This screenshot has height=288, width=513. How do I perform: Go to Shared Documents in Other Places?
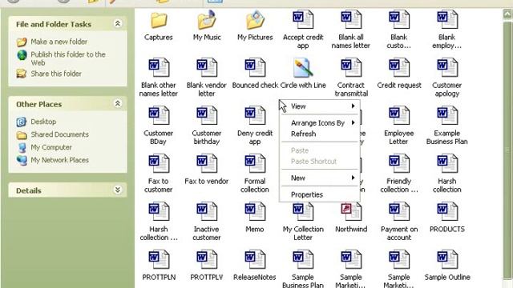pyautogui.click(x=59, y=134)
